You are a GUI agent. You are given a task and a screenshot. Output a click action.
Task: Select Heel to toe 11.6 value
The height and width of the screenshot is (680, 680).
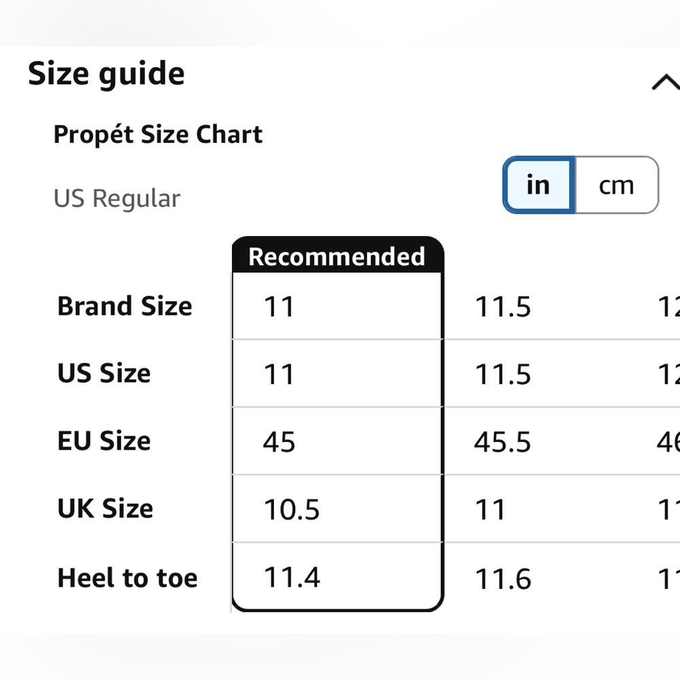503,579
